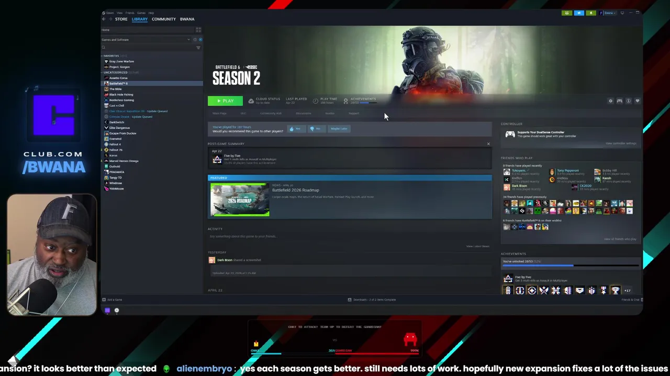This screenshot has width=670, height=376.
Task: Select Assetto Corsa in the game list
Action: [118, 78]
